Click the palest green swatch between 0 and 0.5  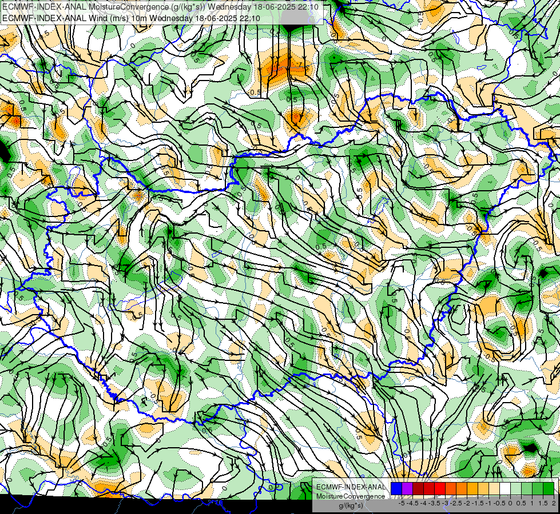tap(516, 489)
